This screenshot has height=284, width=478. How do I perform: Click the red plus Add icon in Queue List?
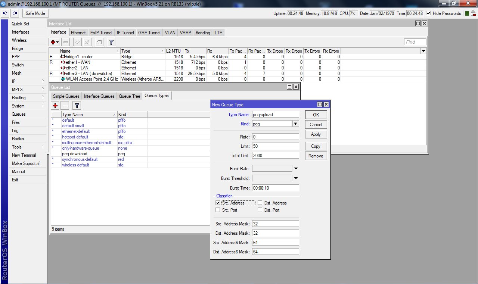[x=56, y=106]
